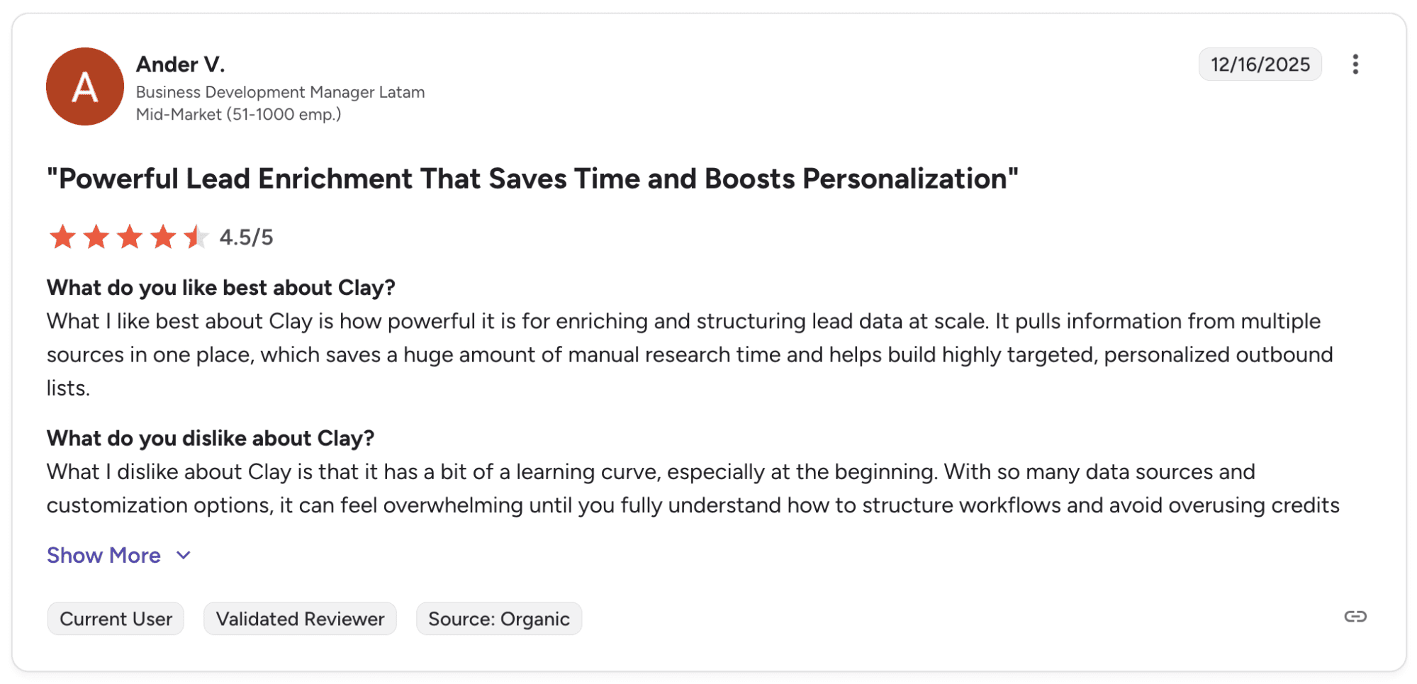Open the review title about Lead Enrichment
Image resolution: width=1417 pixels, height=684 pixels.
point(532,179)
